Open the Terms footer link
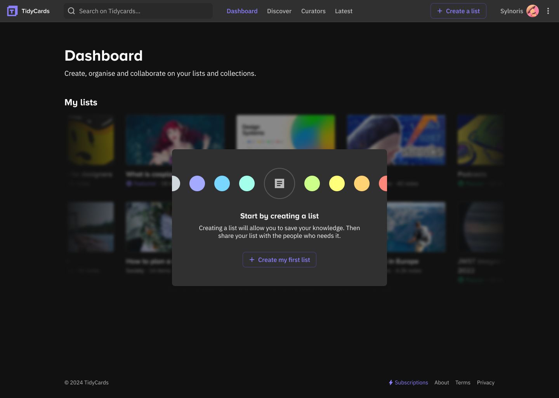 [x=463, y=382]
